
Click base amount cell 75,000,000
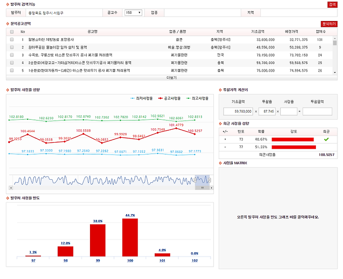coord(265,71)
